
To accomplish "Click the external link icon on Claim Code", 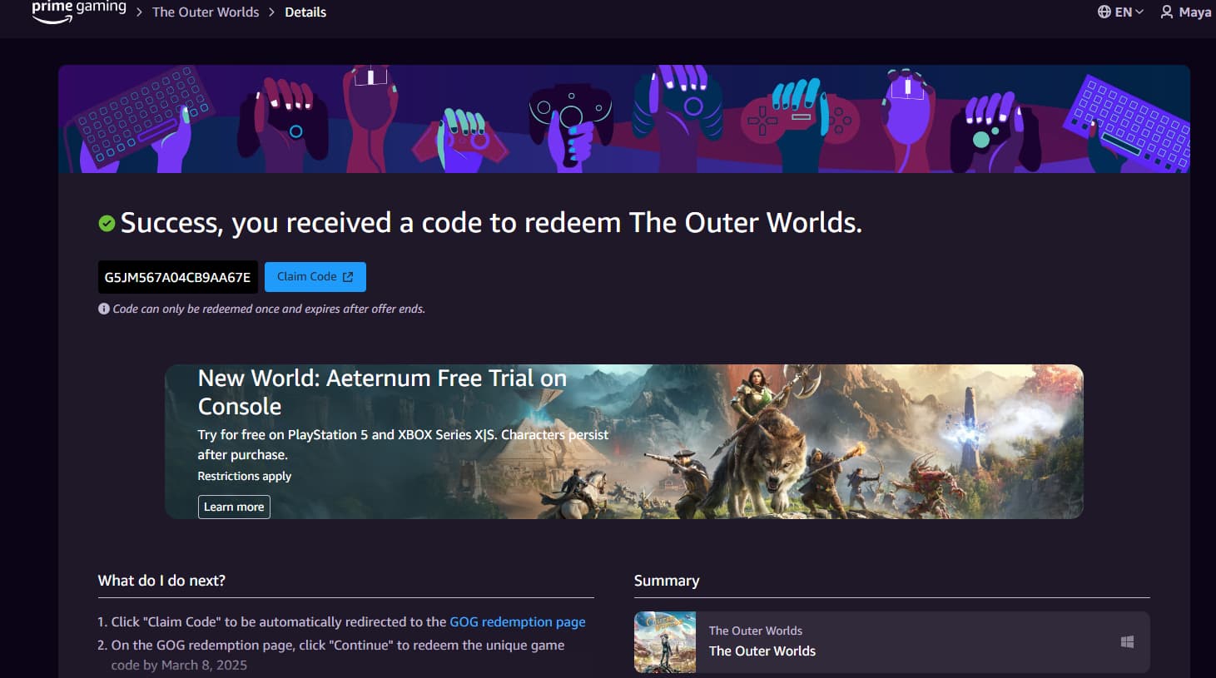I will 348,277.
